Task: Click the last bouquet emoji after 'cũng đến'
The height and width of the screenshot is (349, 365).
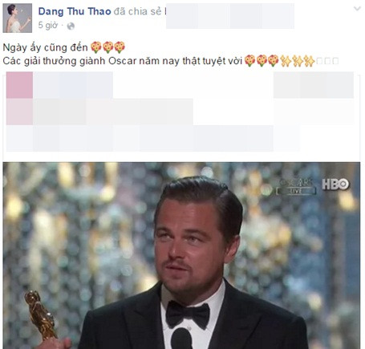Action: point(120,47)
